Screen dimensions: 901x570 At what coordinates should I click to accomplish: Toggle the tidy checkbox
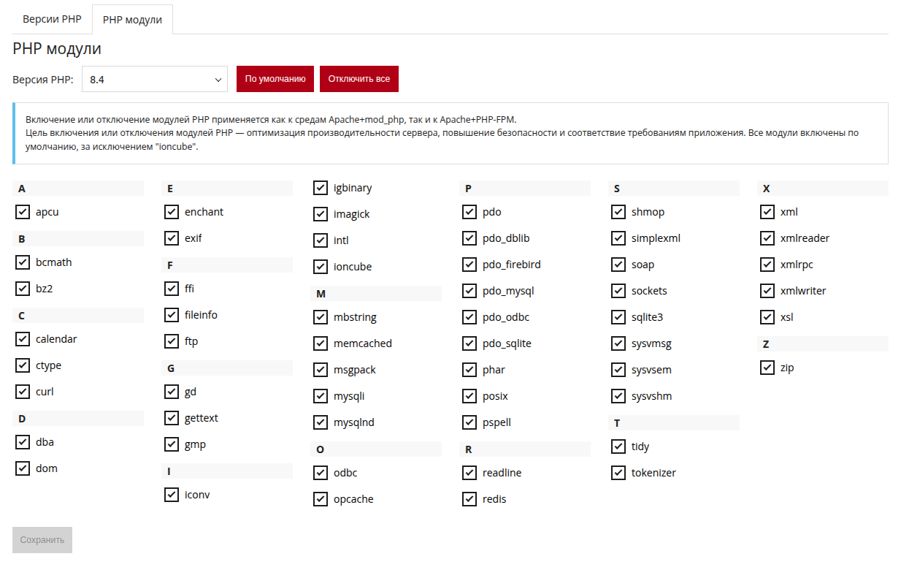click(x=618, y=446)
